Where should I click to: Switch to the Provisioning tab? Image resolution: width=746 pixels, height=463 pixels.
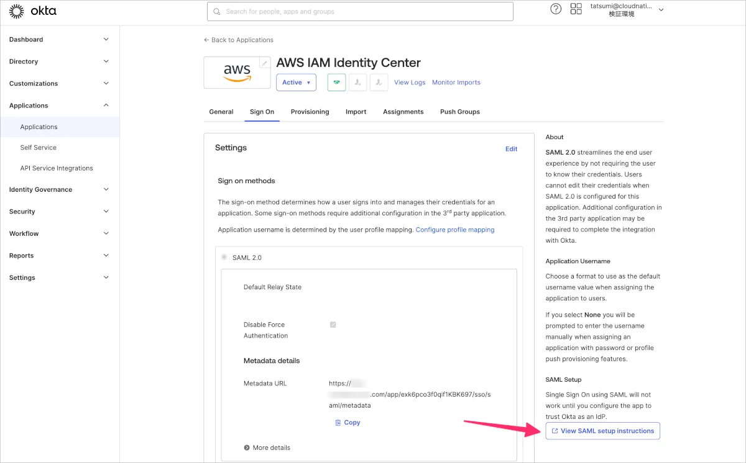coord(310,112)
